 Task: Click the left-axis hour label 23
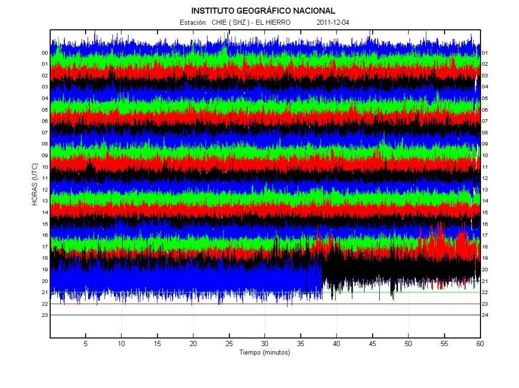45,315
